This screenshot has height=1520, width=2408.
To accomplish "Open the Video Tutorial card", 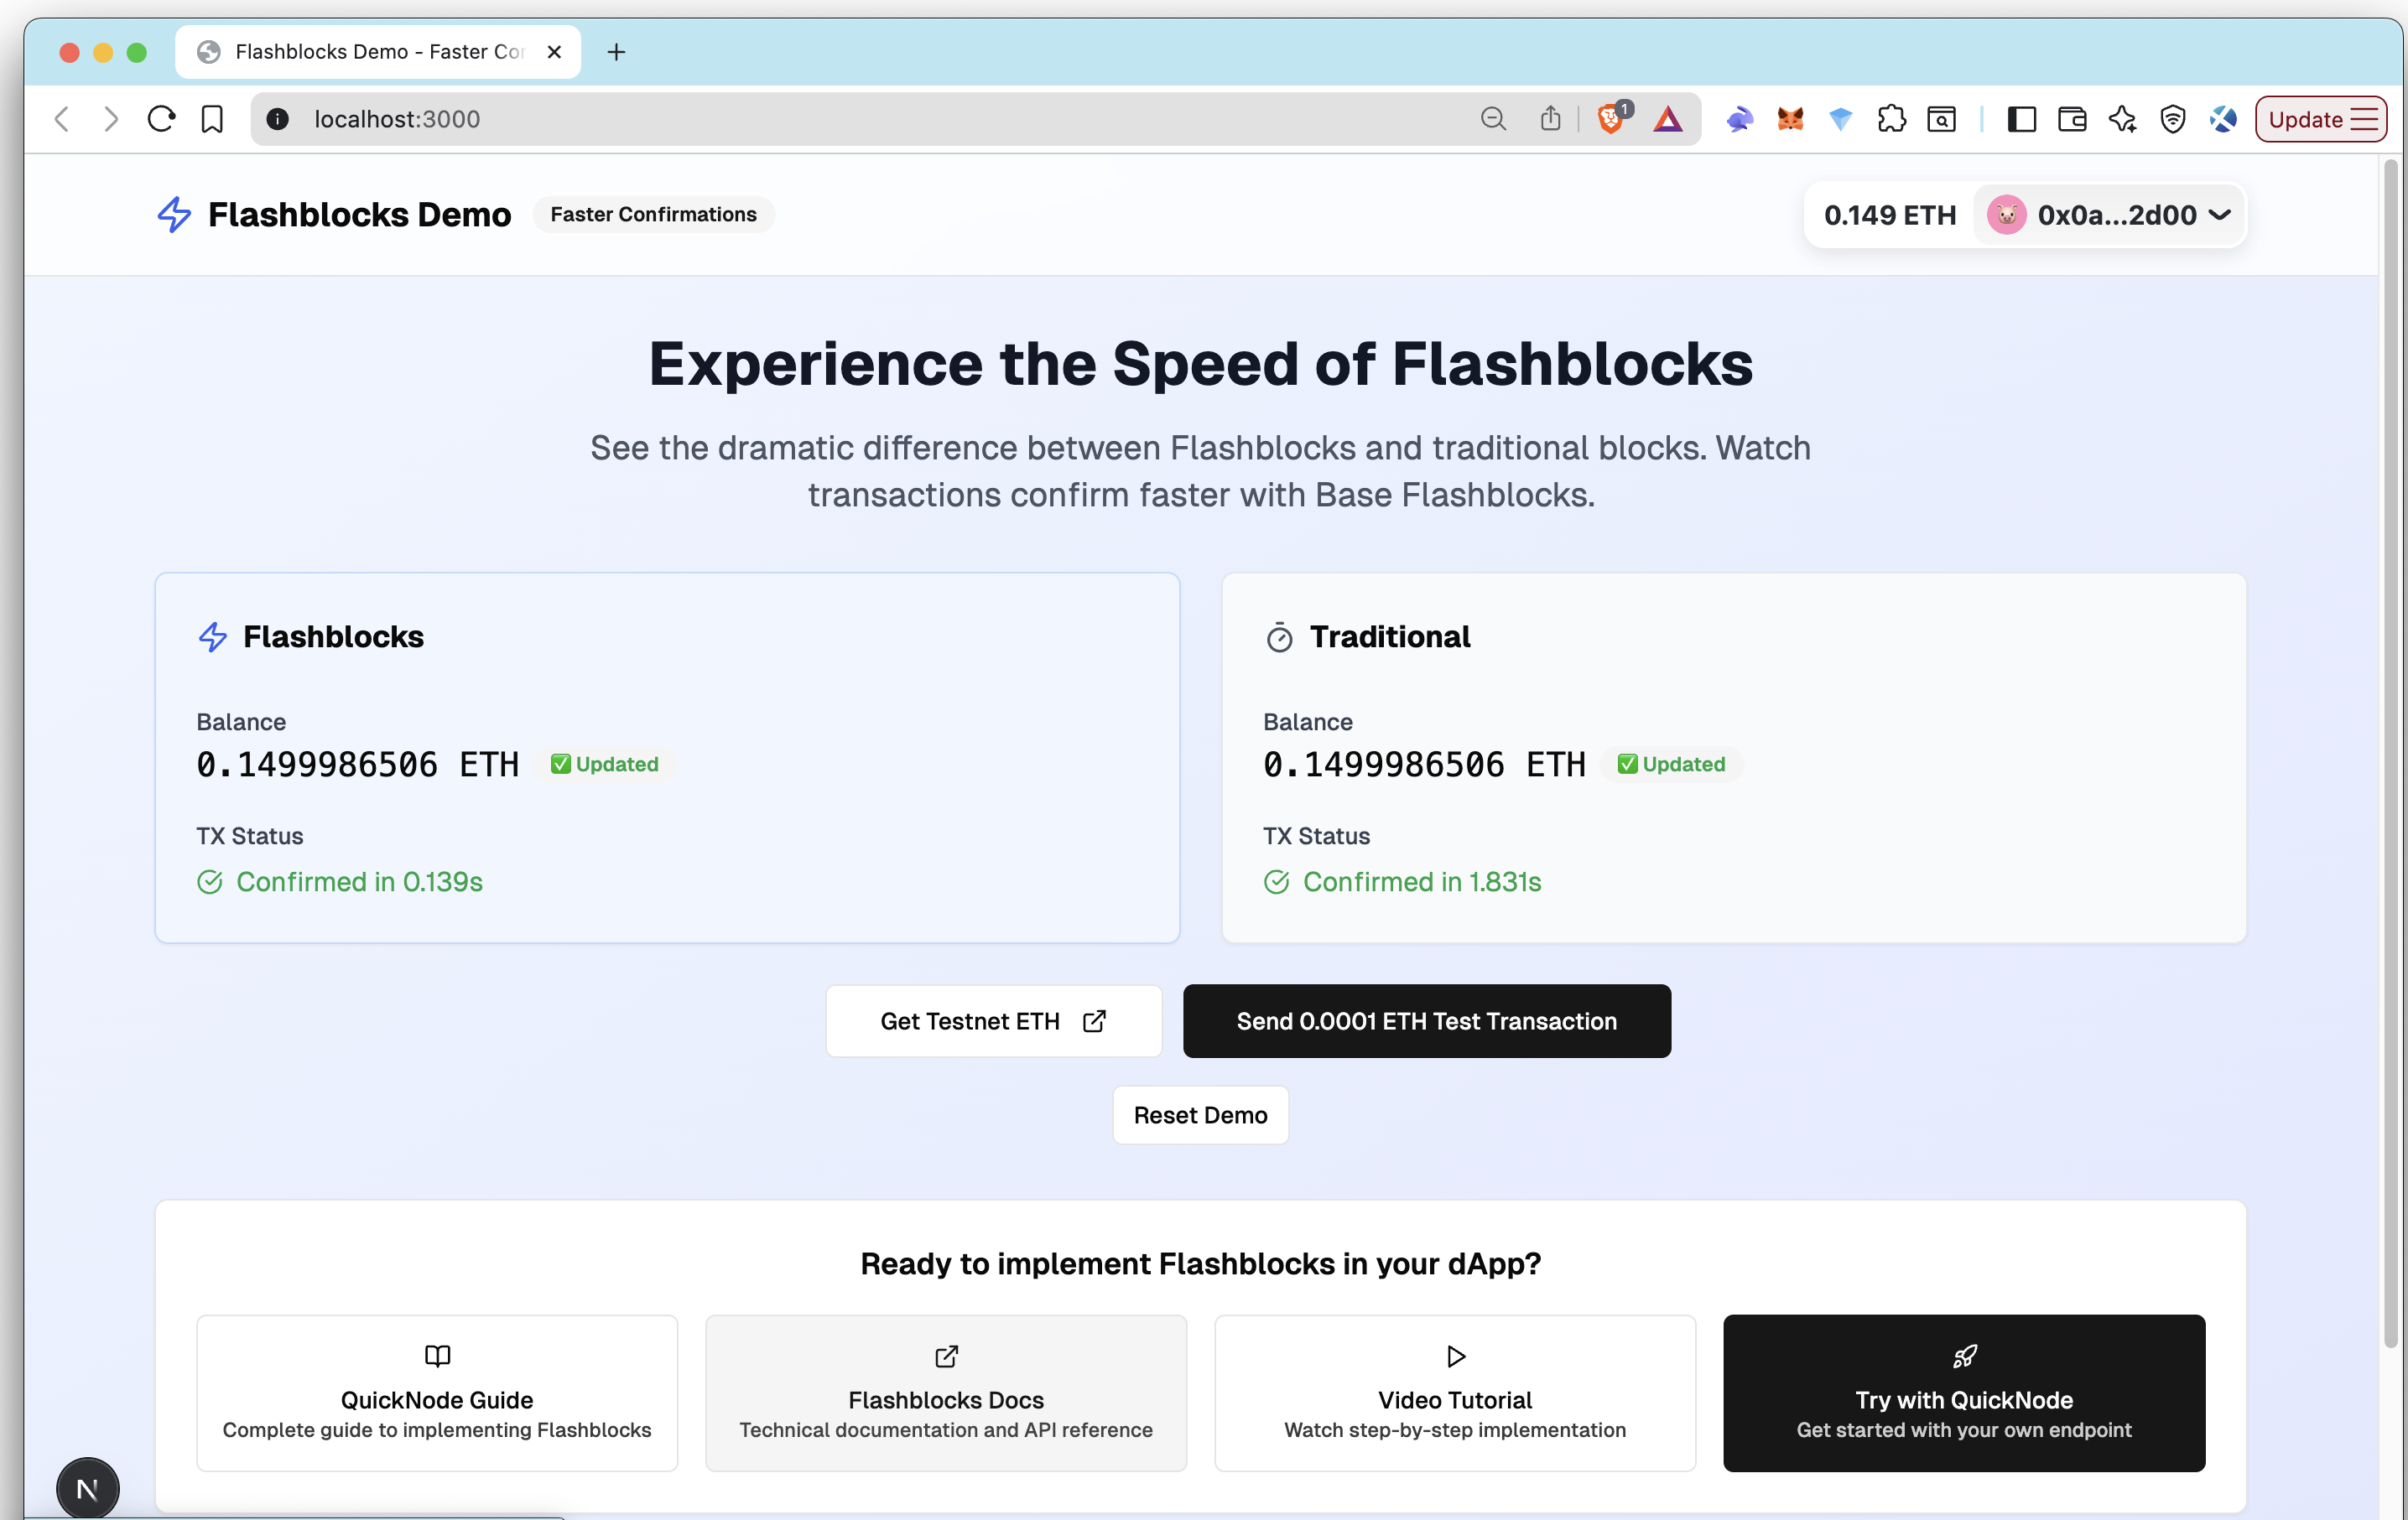I will (x=1455, y=1392).
